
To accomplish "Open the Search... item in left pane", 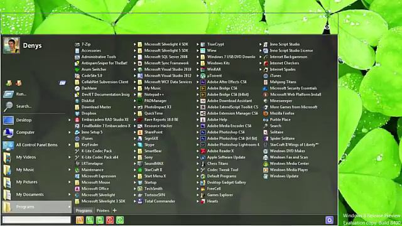I will click(24, 106).
